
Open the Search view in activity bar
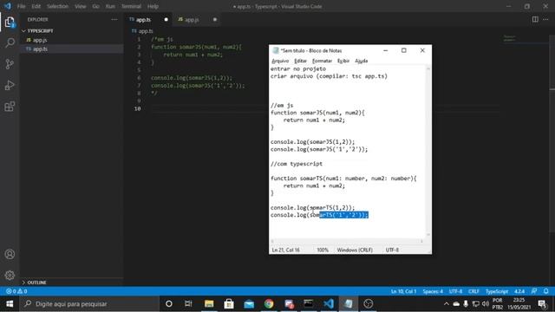10,42
